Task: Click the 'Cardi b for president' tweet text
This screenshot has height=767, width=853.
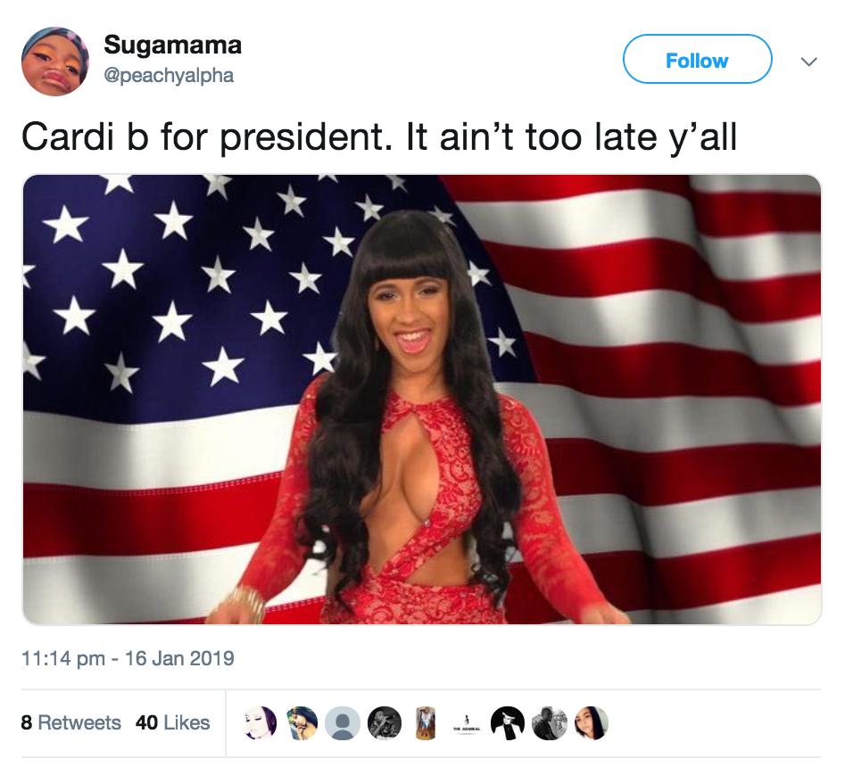Action: tap(378, 136)
